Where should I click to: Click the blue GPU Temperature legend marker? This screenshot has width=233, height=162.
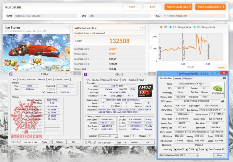pos(170,27)
